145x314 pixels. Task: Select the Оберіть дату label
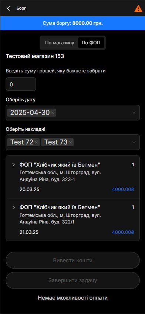coord(21,100)
